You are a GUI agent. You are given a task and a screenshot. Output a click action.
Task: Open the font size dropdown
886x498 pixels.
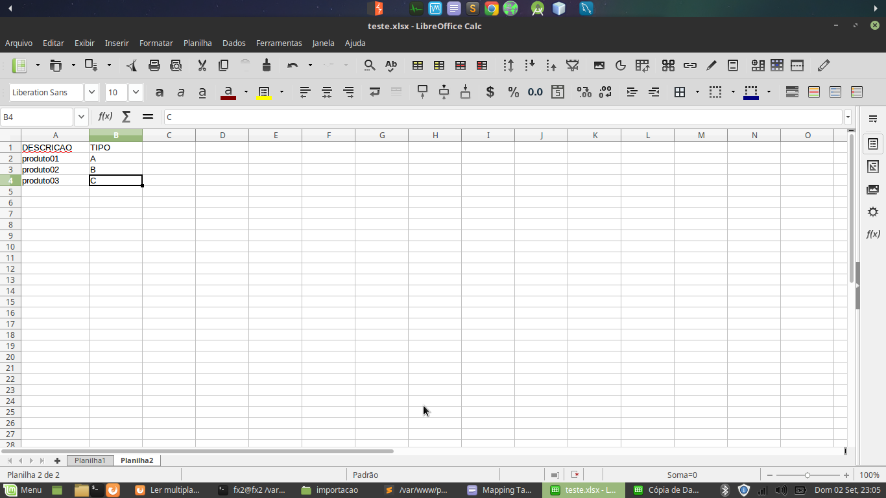[136, 92]
